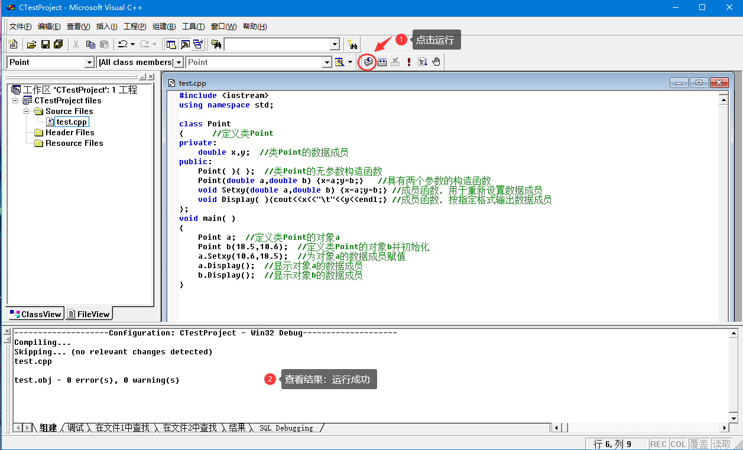Open the 窗口(W) menu
The width and height of the screenshot is (743, 450).
(x=223, y=27)
